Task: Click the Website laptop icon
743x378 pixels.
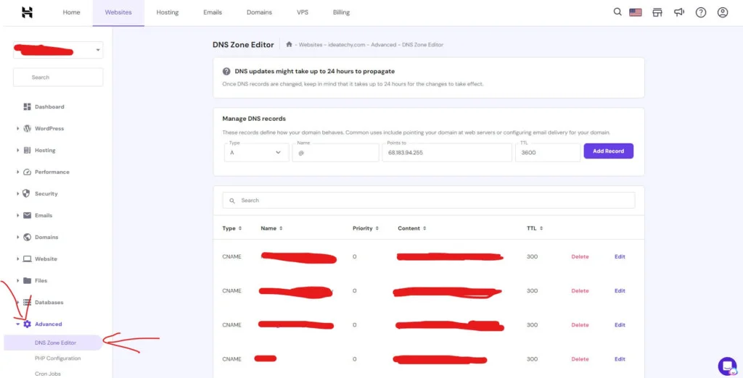Action: point(27,259)
